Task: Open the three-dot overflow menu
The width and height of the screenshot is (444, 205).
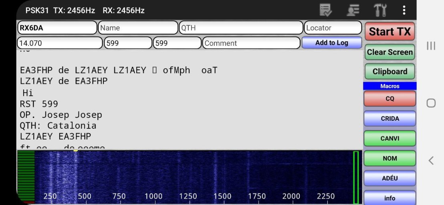Action: (404, 10)
